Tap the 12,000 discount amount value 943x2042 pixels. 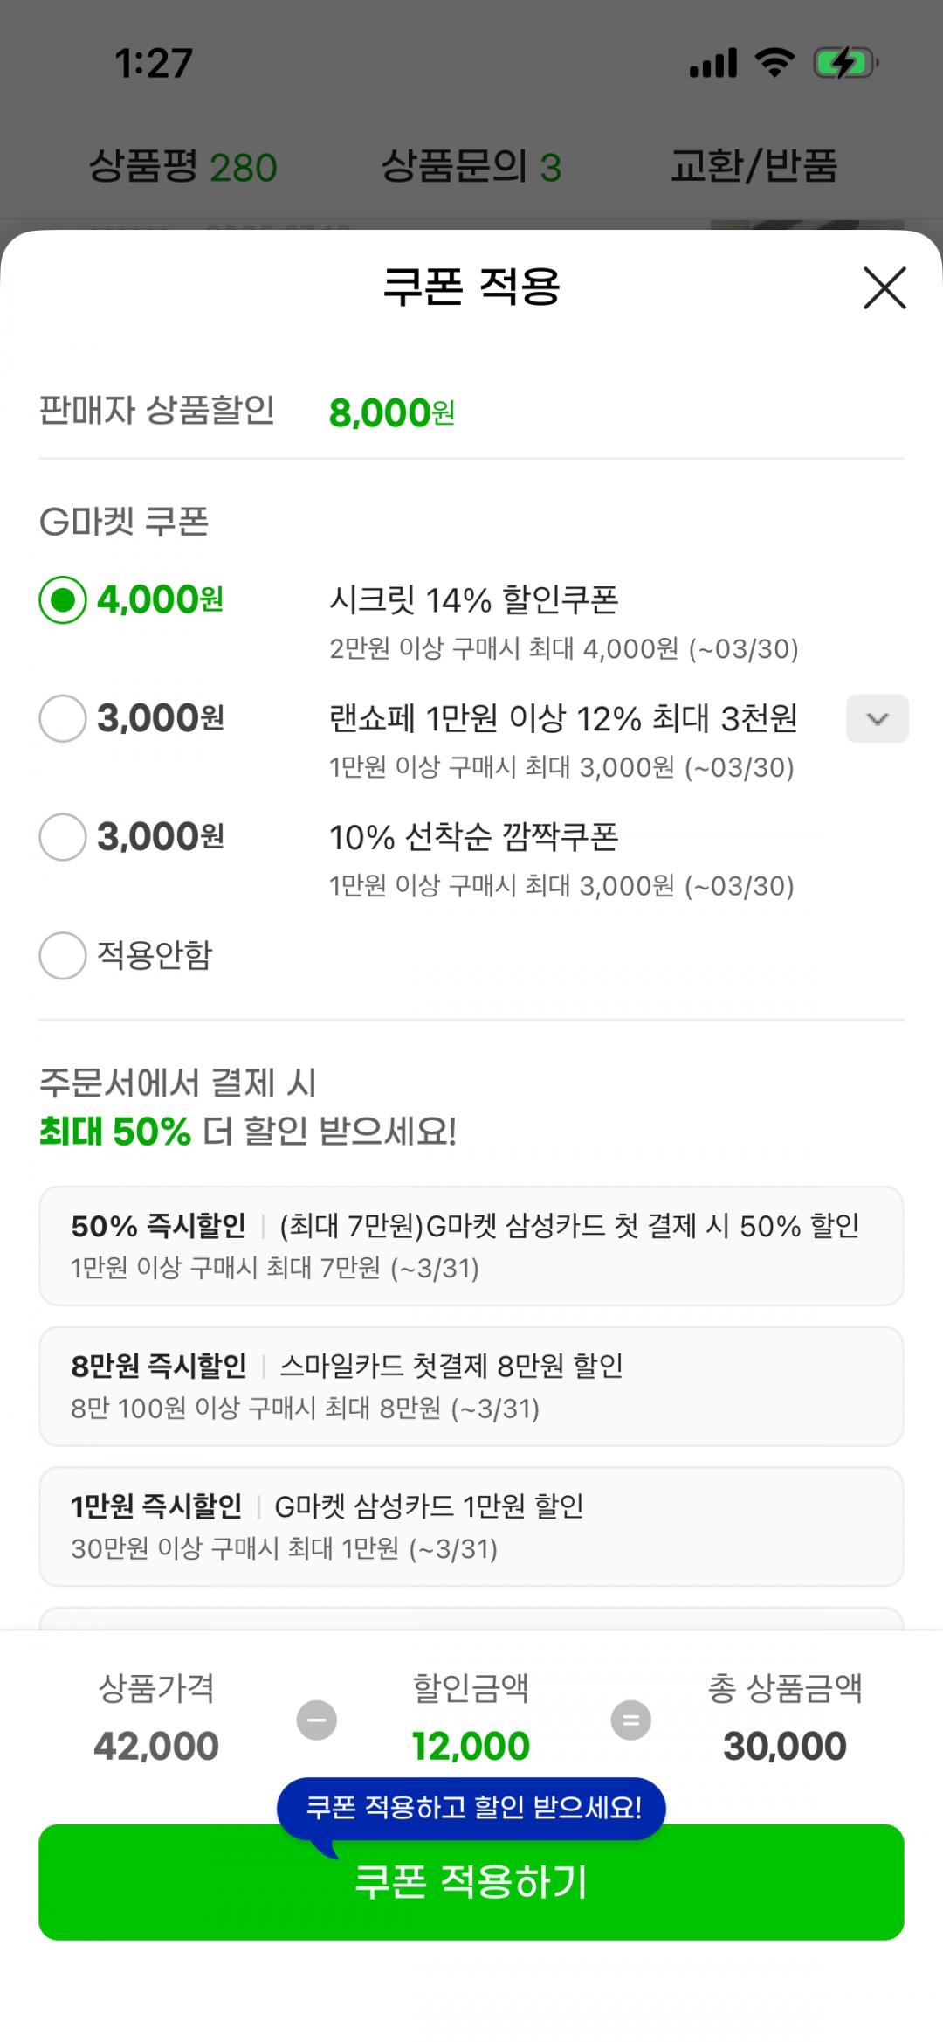point(471,1746)
